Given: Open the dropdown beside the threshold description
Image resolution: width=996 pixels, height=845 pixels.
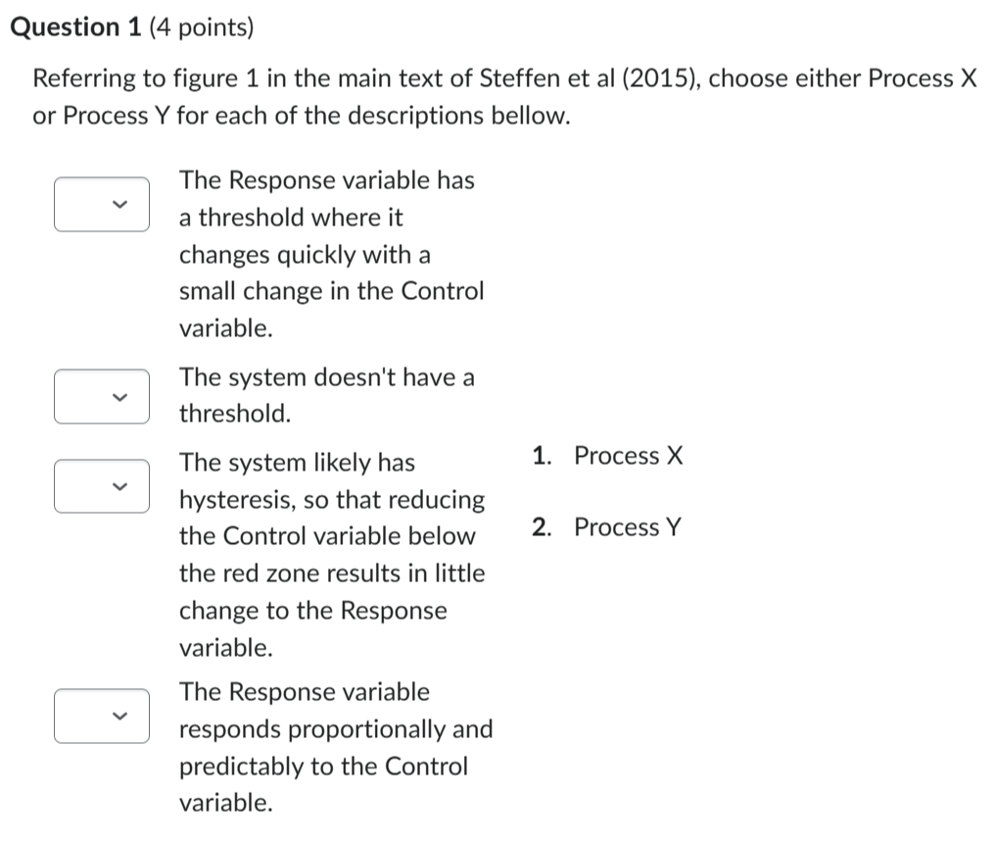Looking at the screenshot, I should pos(101,204).
